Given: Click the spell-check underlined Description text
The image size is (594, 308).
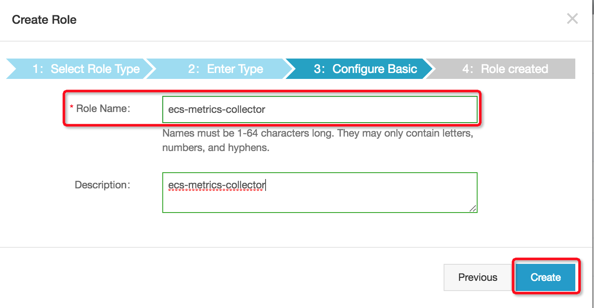Looking at the screenshot, I should click(217, 185).
